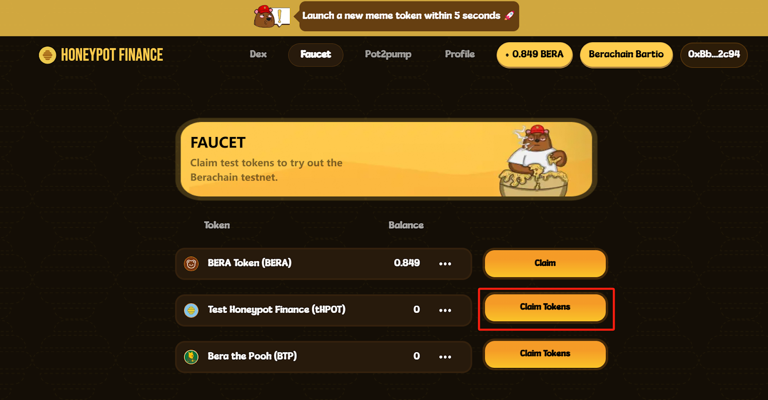Open three-dot menu for BERA Token row
The image size is (768, 400).
(445, 263)
